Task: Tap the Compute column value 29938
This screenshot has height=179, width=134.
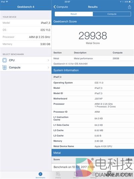Action: pyautogui.click(x=116, y=59)
